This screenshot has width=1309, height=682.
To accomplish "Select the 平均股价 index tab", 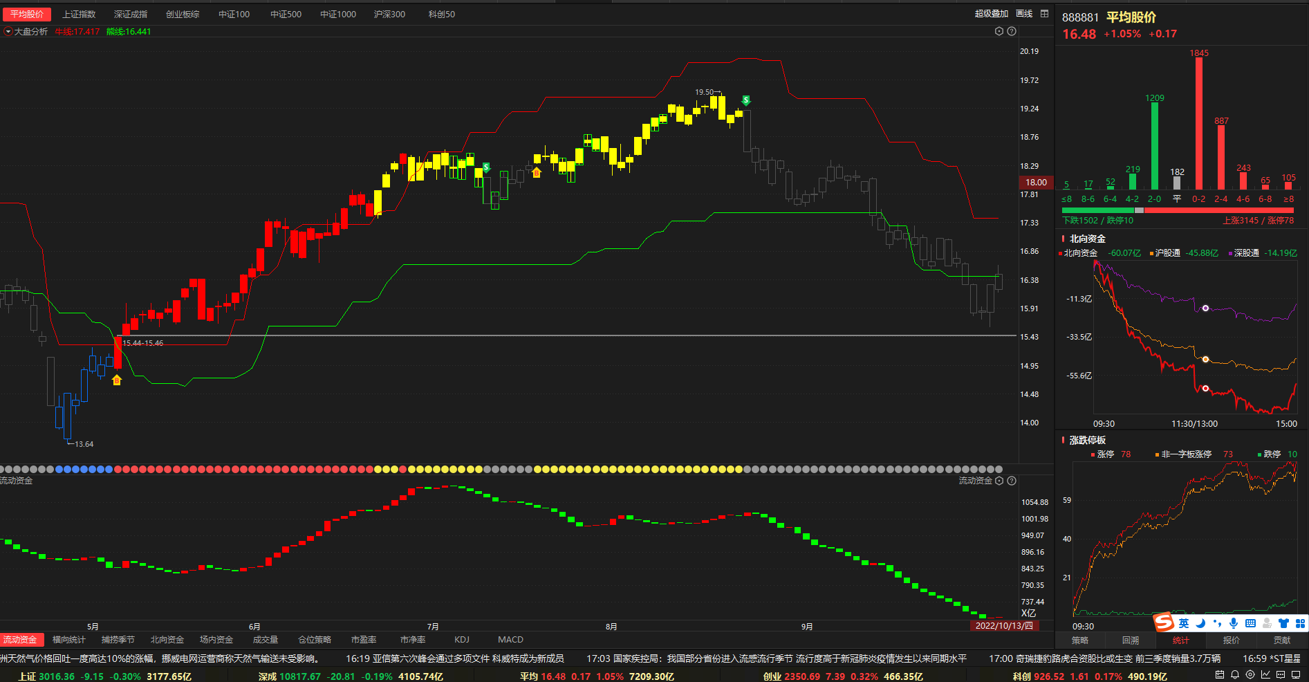I will tap(27, 14).
